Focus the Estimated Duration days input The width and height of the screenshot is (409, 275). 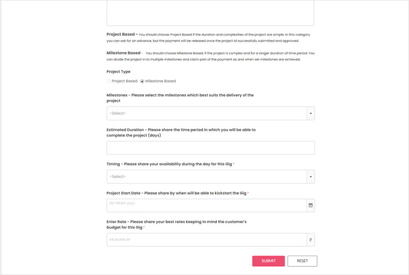click(x=211, y=148)
